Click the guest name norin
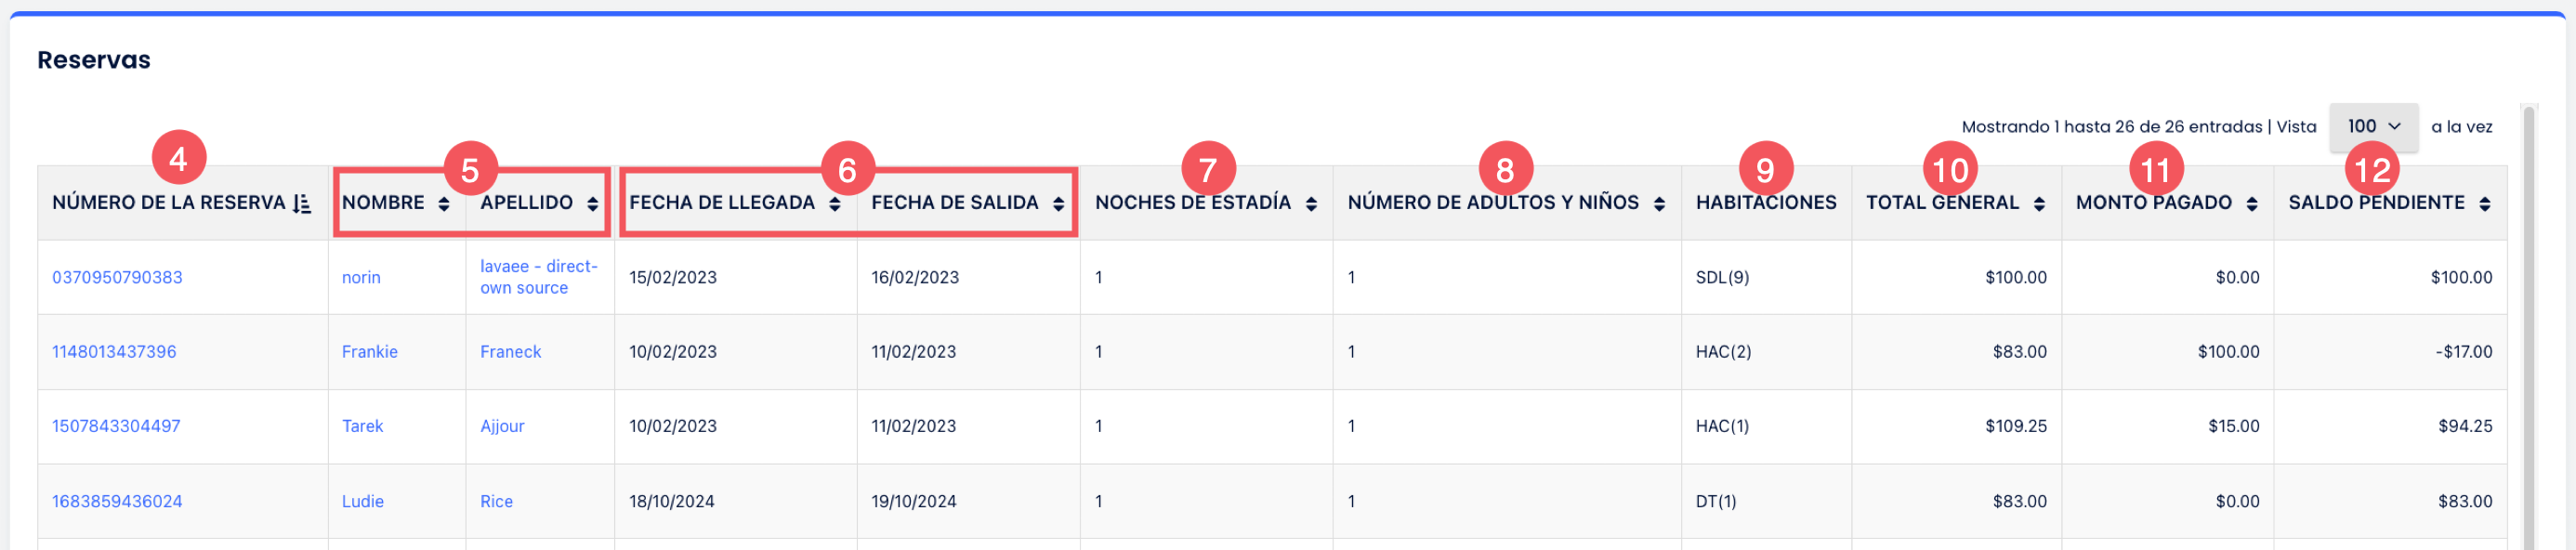2576x550 pixels. click(x=359, y=277)
